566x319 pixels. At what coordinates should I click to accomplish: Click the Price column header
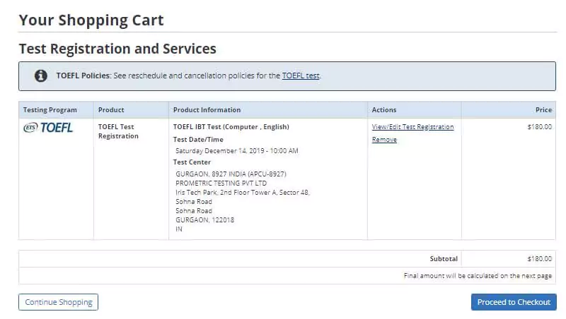(x=543, y=110)
